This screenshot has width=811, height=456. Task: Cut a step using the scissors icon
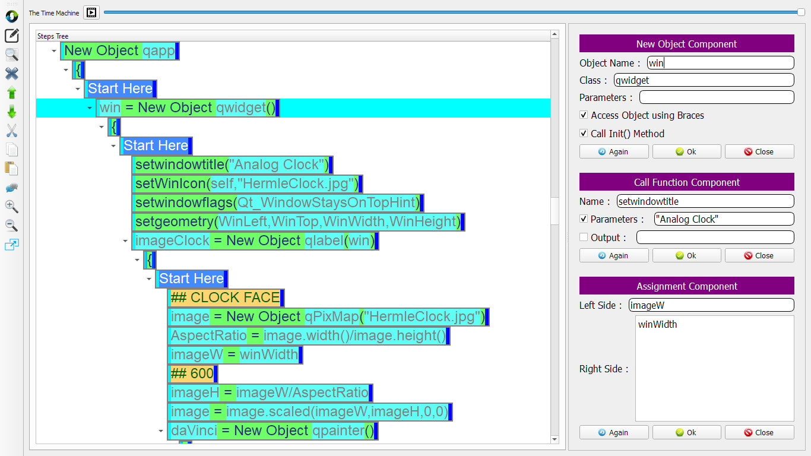(x=11, y=131)
